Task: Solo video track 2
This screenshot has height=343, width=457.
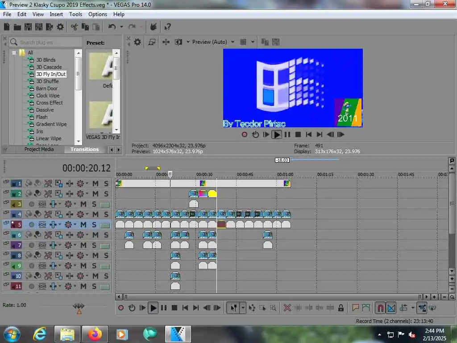Action: pos(106,194)
